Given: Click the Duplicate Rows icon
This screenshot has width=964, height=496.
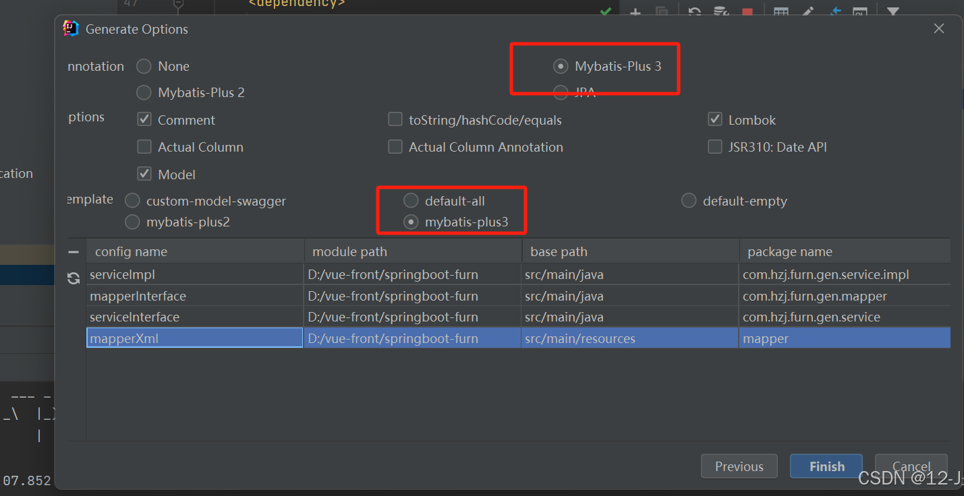Looking at the screenshot, I should [x=662, y=11].
